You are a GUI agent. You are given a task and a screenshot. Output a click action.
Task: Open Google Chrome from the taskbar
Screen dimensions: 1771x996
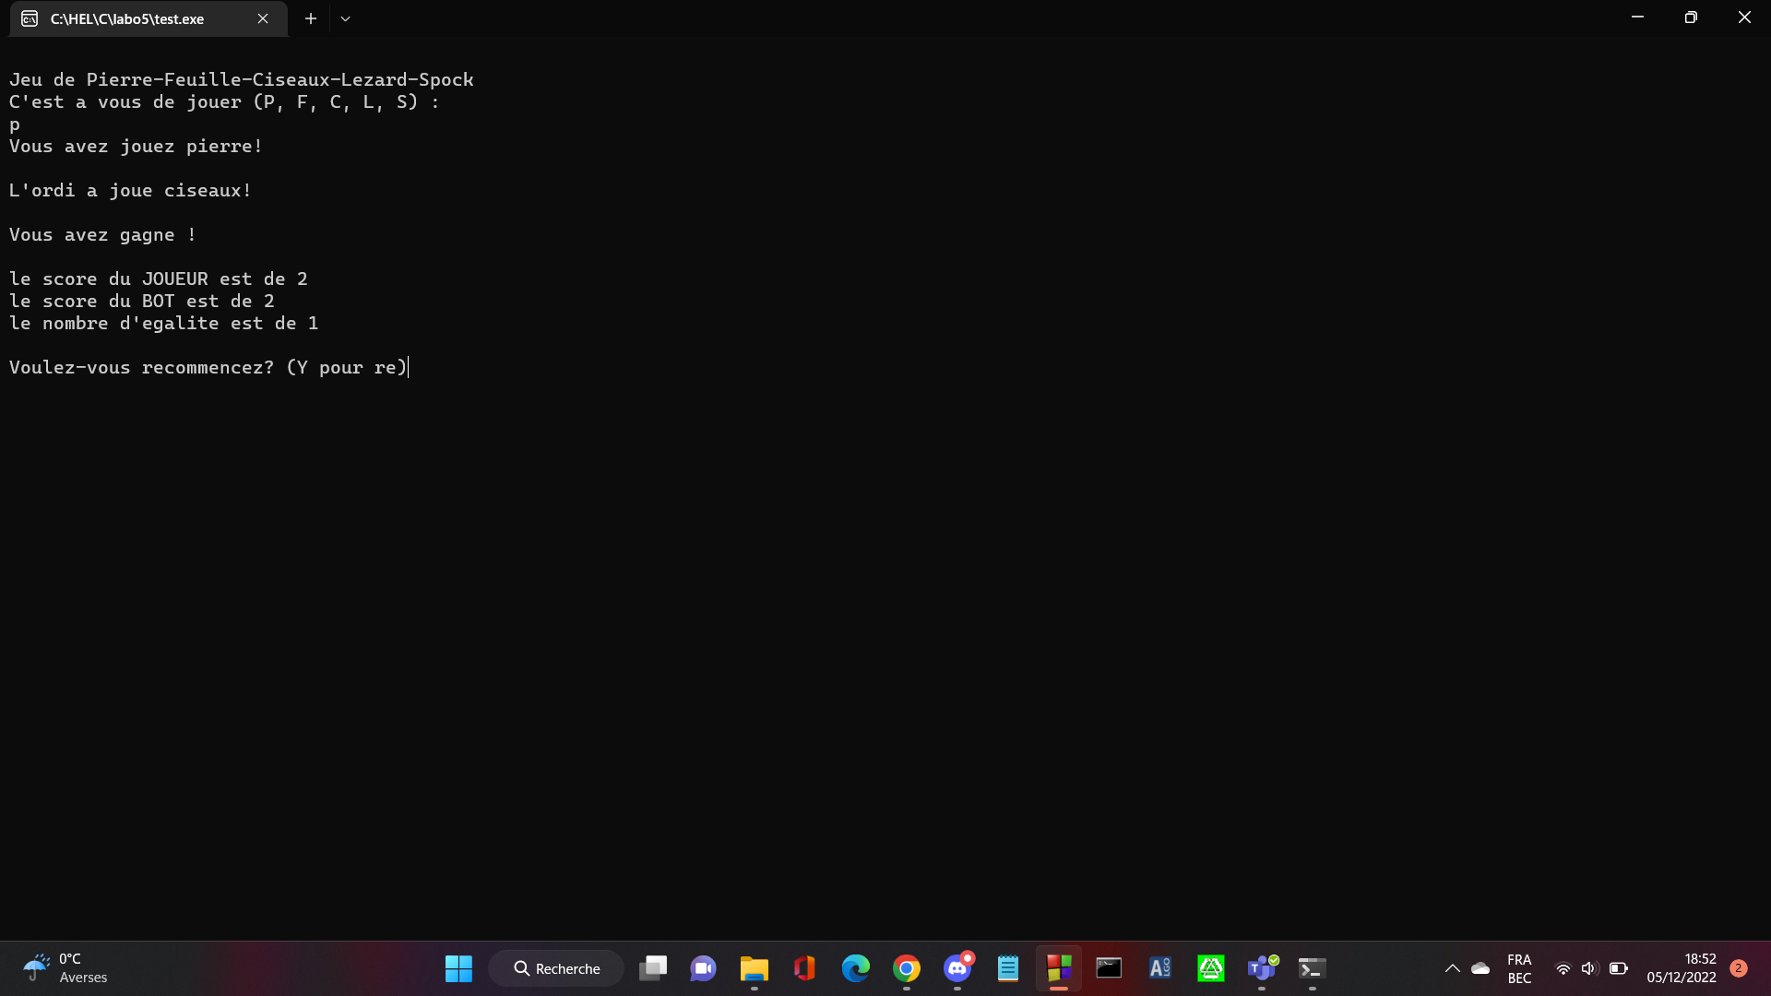(906, 968)
